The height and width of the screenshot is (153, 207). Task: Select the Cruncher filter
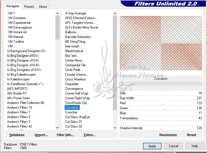tap(71, 112)
